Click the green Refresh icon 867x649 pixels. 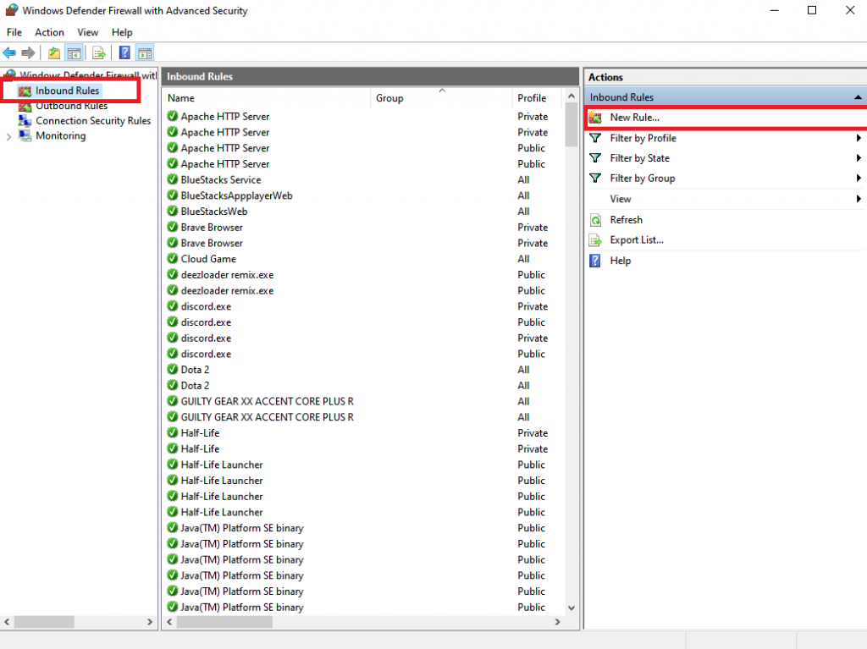pyautogui.click(x=595, y=220)
